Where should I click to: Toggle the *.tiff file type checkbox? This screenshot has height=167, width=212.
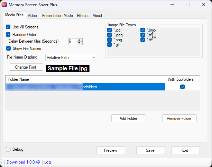pos(142,40)
